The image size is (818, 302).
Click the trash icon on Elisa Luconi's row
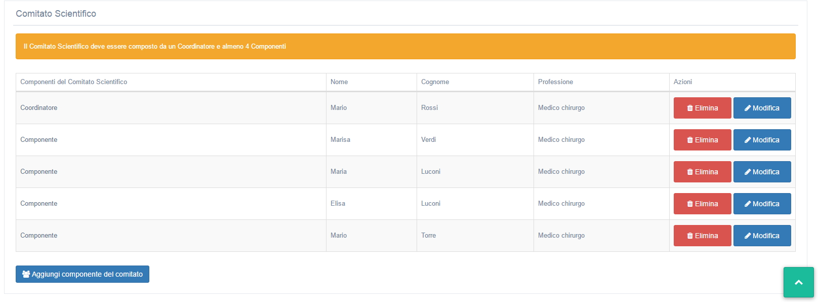(x=690, y=204)
